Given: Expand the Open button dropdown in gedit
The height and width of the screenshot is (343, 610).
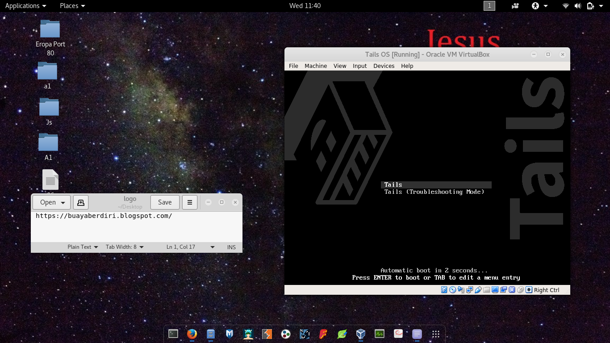Looking at the screenshot, I should (x=63, y=202).
